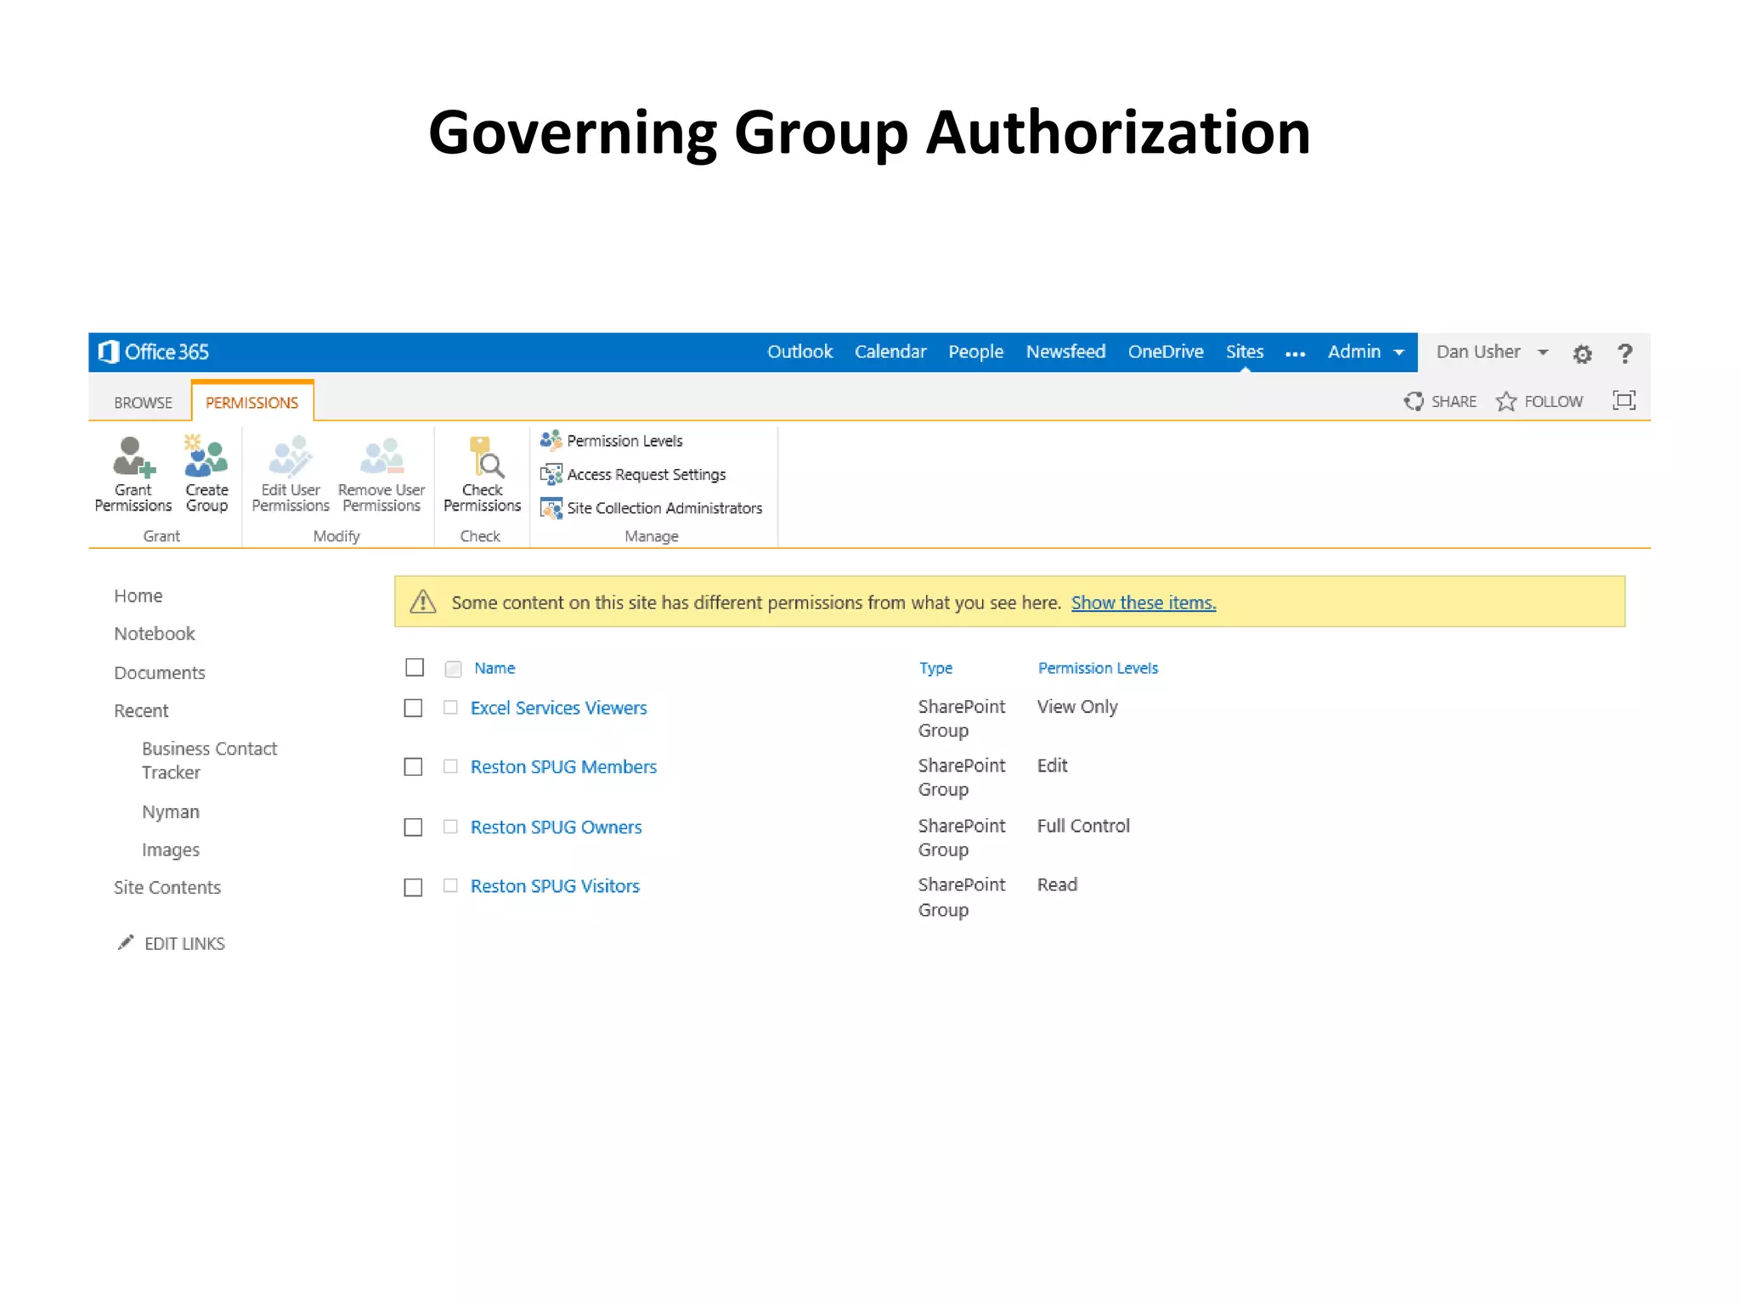Open Site Contents in side navigation
Screen dimensions: 1740x1305
tap(167, 887)
